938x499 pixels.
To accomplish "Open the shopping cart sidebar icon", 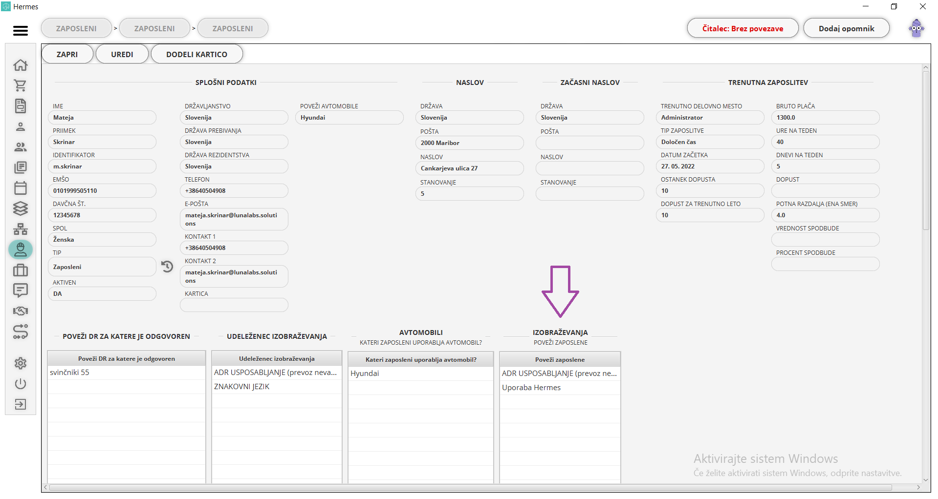I will click(21, 85).
